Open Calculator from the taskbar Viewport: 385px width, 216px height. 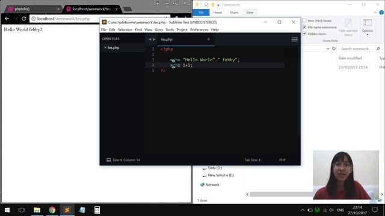pos(97,210)
